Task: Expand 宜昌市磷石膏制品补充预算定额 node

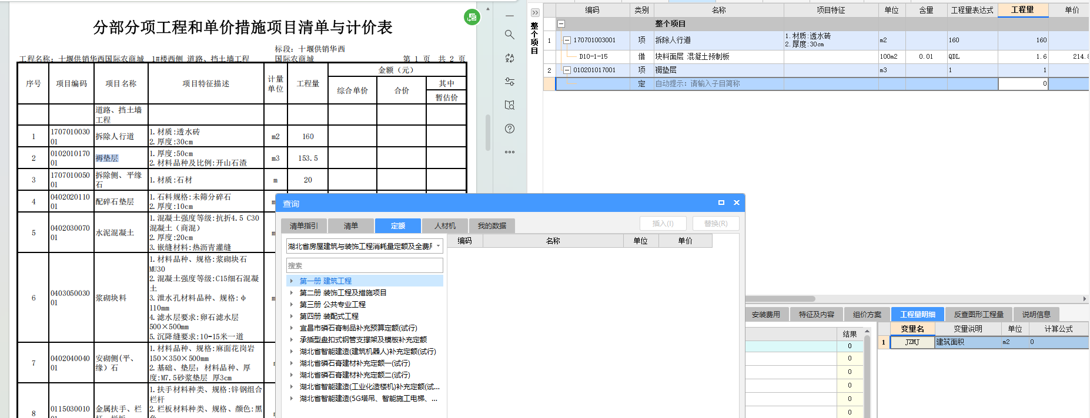Action: click(x=292, y=328)
